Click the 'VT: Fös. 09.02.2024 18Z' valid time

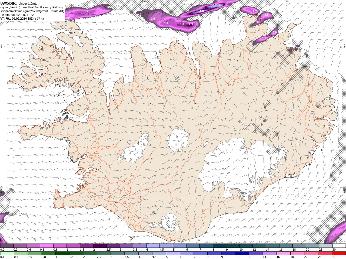[x=16, y=19]
